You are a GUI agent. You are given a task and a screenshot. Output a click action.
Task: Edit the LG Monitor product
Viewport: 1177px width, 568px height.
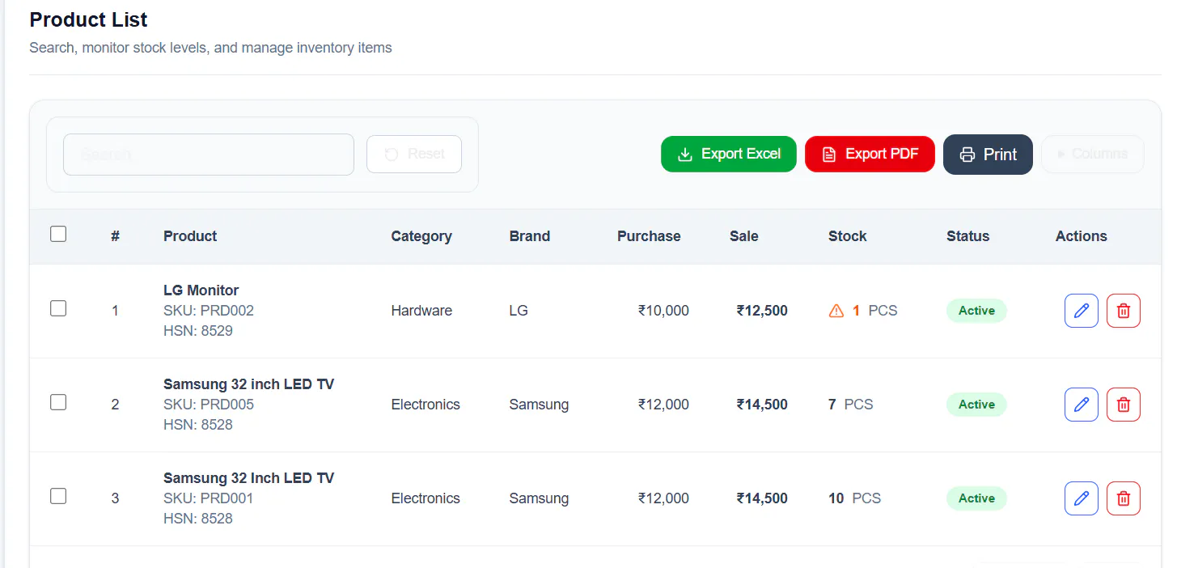coord(1081,311)
